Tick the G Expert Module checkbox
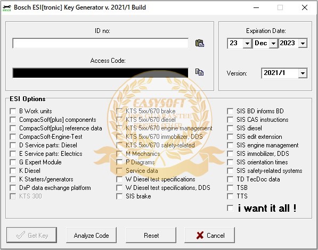Image resolution: width=318 pixels, height=250 pixels. click(13, 162)
